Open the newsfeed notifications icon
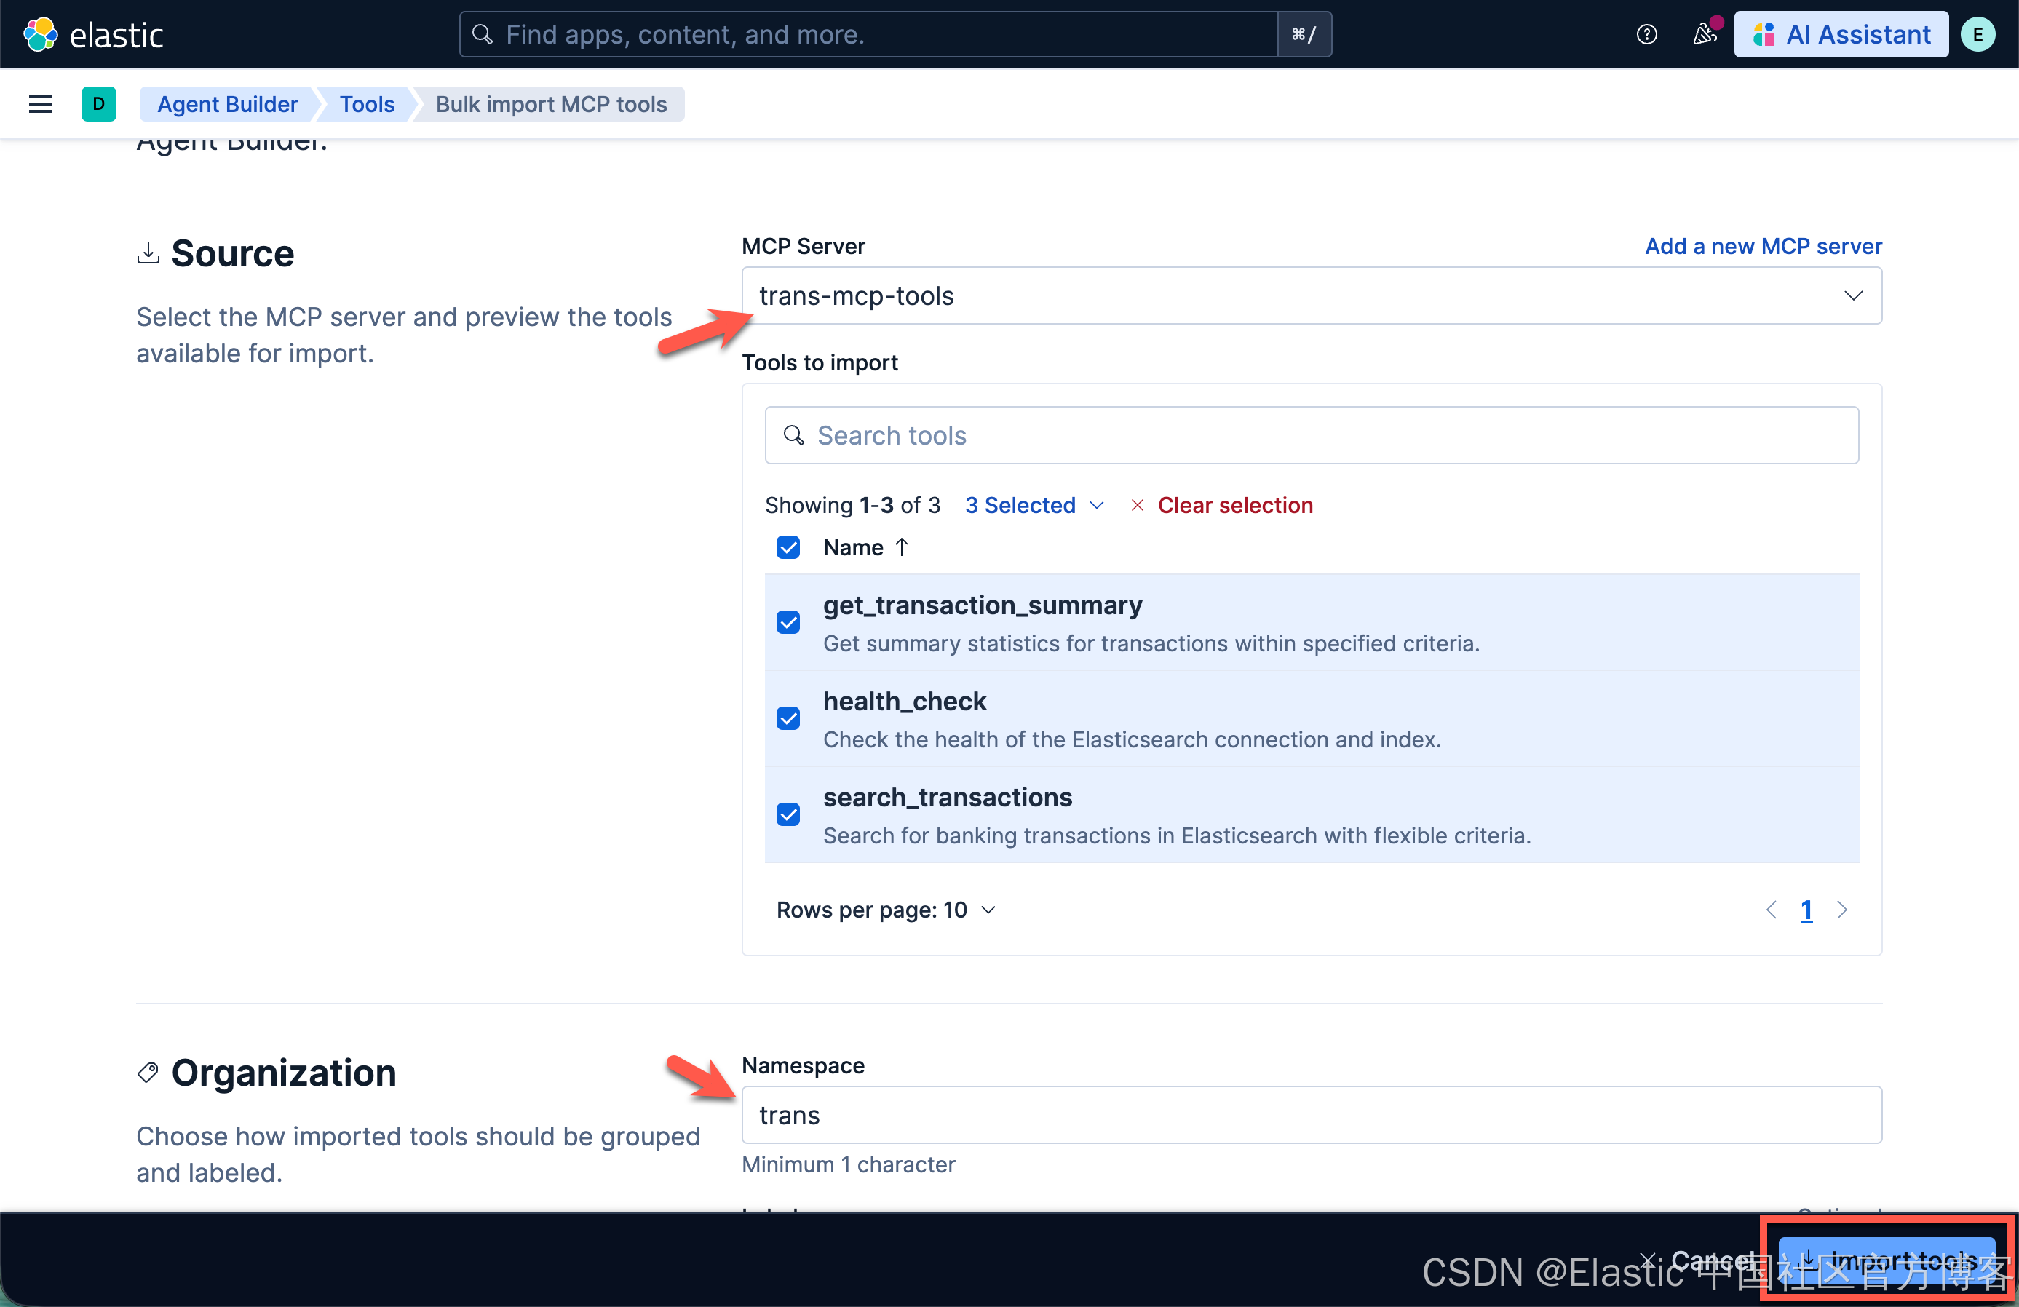The width and height of the screenshot is (2019, 1307). pos(1705,35)
